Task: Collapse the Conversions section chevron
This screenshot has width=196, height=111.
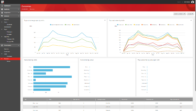Action: click(19, 45)
